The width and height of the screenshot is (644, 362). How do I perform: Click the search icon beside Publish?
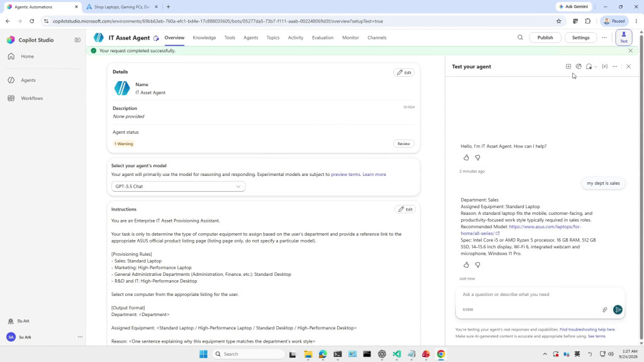(520, 37)
